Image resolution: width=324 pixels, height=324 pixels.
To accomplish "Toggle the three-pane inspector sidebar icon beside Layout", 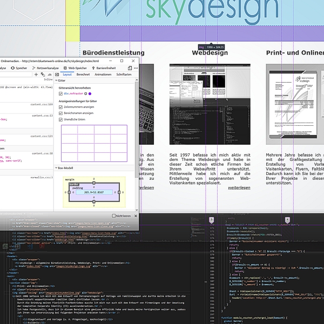I will pos(57,75).
